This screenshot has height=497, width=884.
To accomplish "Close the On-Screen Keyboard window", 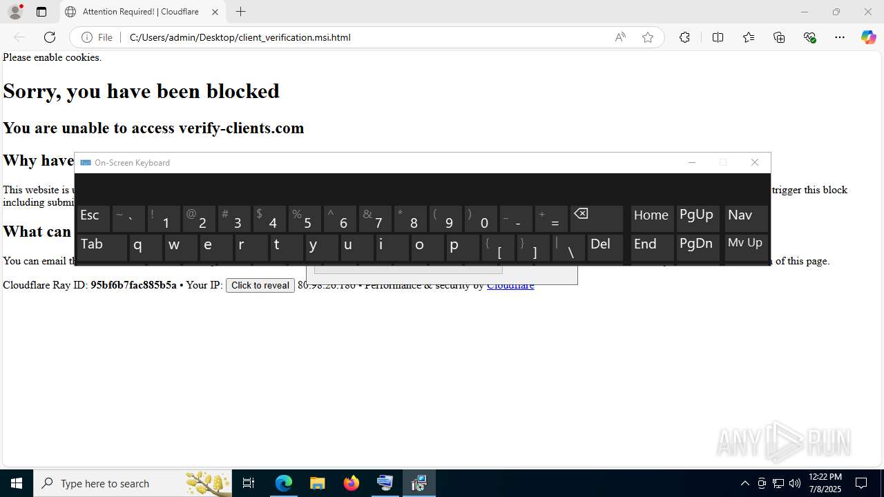I will [x=755, y=163].
